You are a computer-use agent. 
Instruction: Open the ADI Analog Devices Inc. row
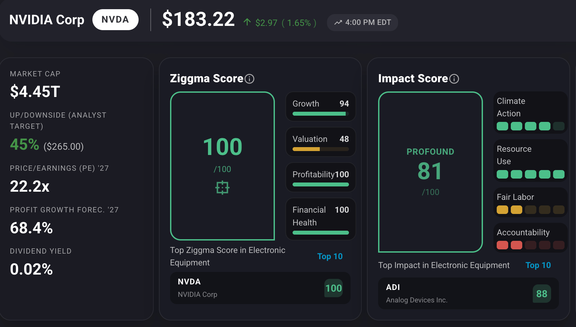(469, 294)
